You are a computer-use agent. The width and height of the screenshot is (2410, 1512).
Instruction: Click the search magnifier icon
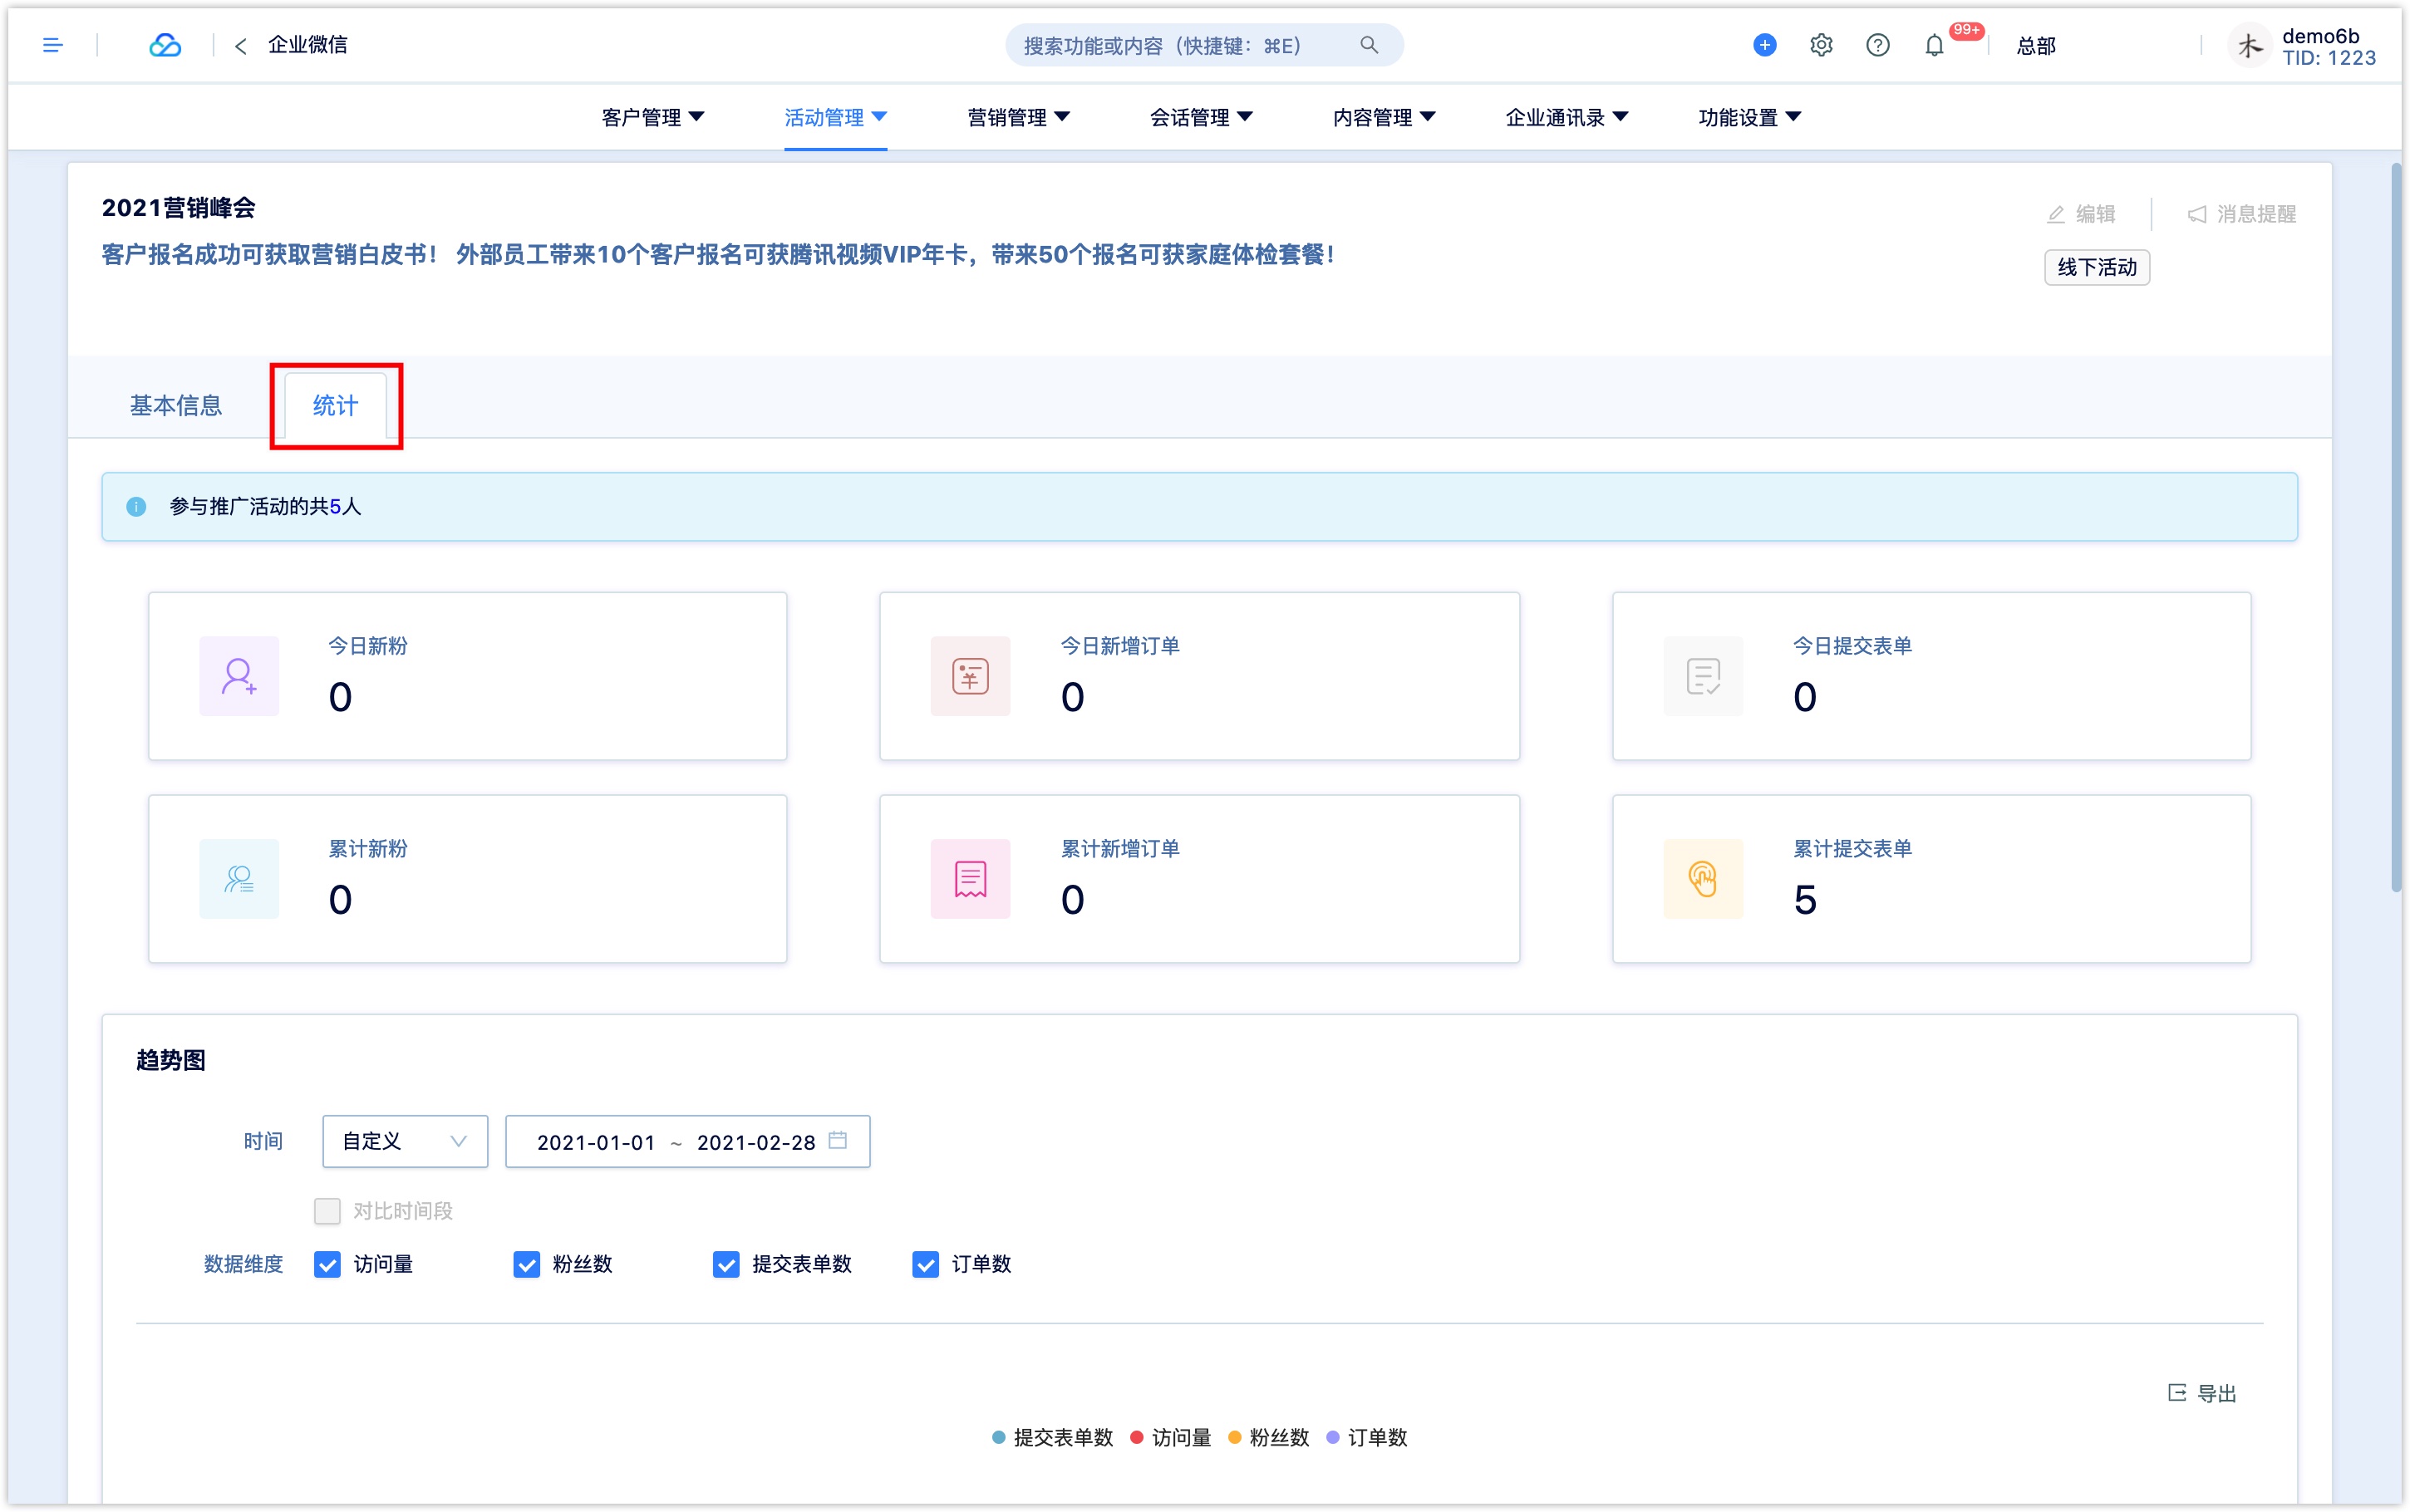click(1368, 45)
